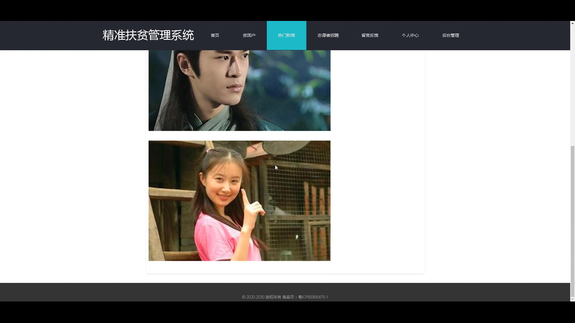Open the 留言反馈 page

(370, 35)
